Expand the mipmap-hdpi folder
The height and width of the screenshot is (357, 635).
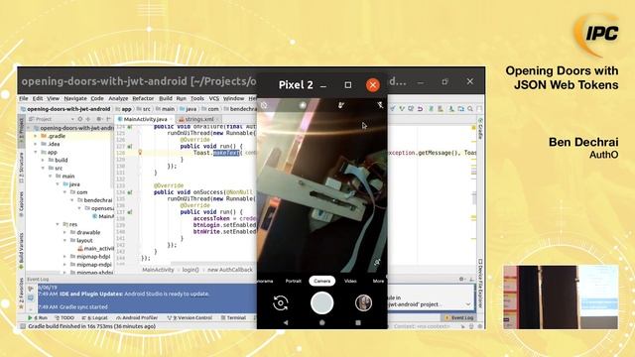65,257
